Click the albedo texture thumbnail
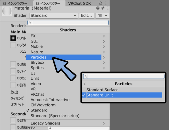This screenshot has height=130, width=169. coord(13,38)
